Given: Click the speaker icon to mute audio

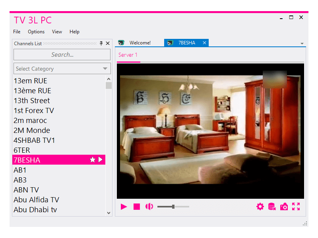Looking at the screenshot, I should (x=149, y=206).
